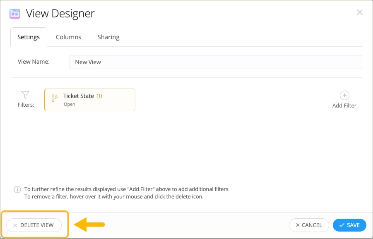Click the X icon in Cancel button
Image resolution: width=373 pixels, height=239 pixels.
298,225
